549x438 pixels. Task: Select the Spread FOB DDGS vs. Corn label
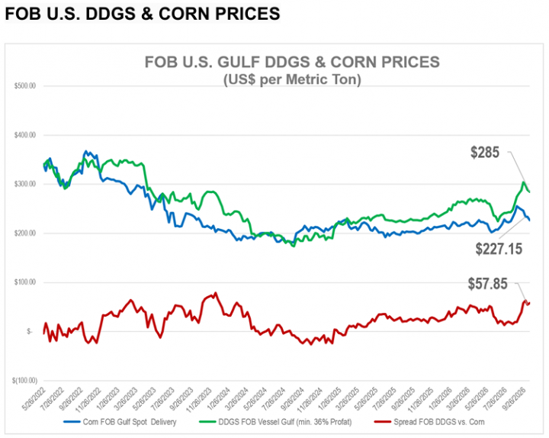tap(439, 422)
